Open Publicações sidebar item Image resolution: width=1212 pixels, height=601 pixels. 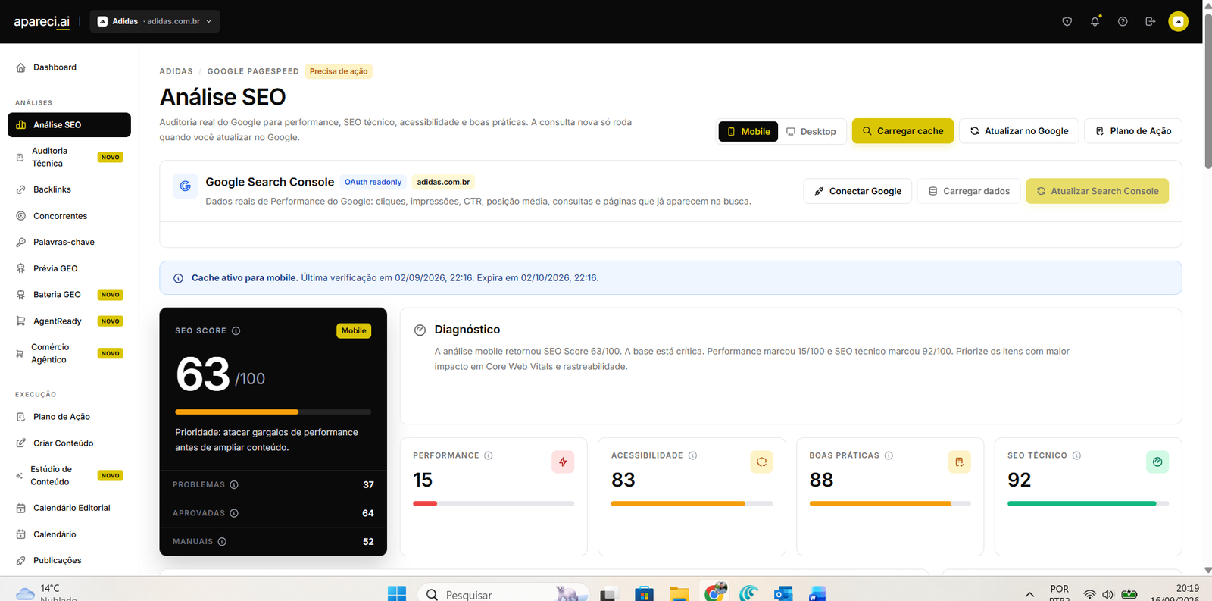(69, 560)
